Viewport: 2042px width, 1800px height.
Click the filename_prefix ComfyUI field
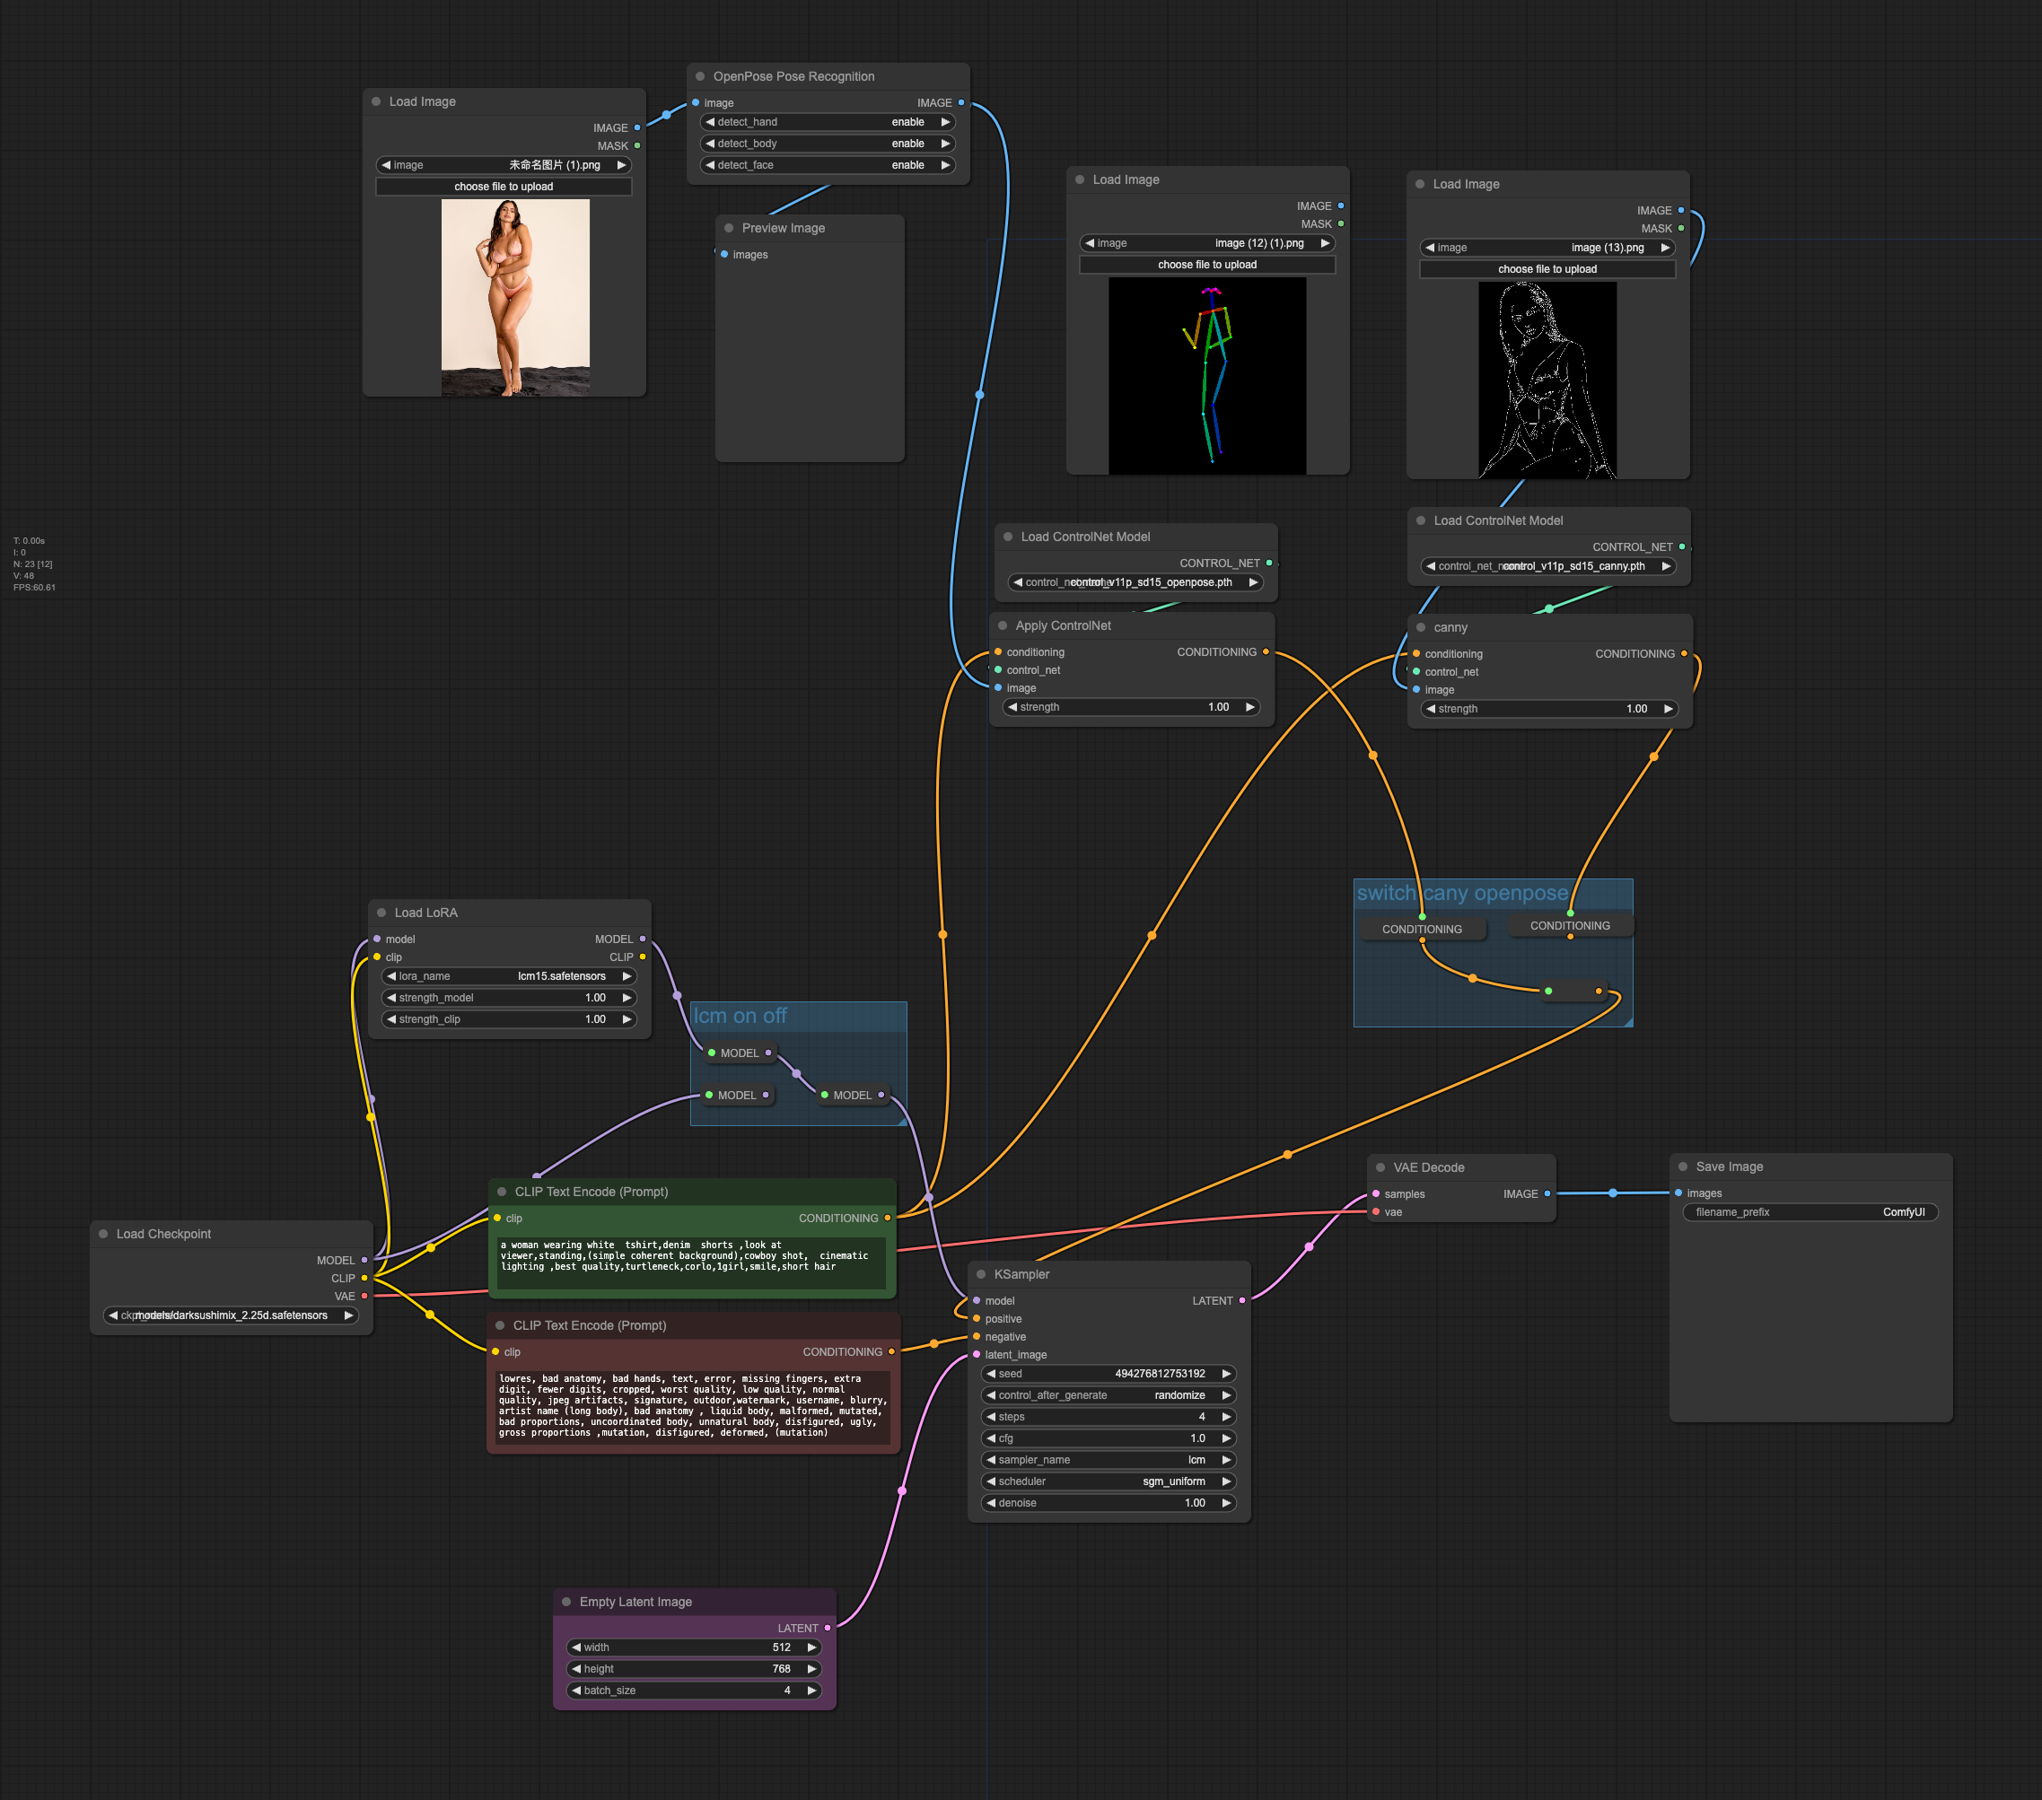click(1810, 1212)
